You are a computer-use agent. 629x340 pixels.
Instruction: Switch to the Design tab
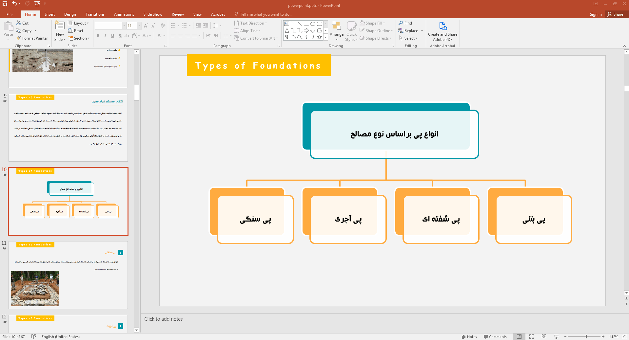coord(70,14)
